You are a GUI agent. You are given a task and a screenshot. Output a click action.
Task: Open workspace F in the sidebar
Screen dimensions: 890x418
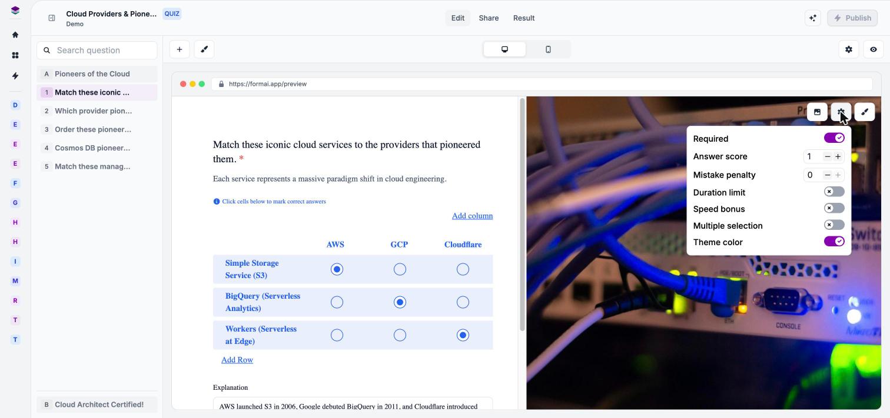(x=15, y=183)
